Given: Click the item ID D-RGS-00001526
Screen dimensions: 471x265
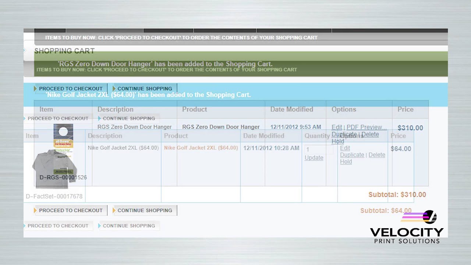Looking at the screenshot, I should 63,177.
